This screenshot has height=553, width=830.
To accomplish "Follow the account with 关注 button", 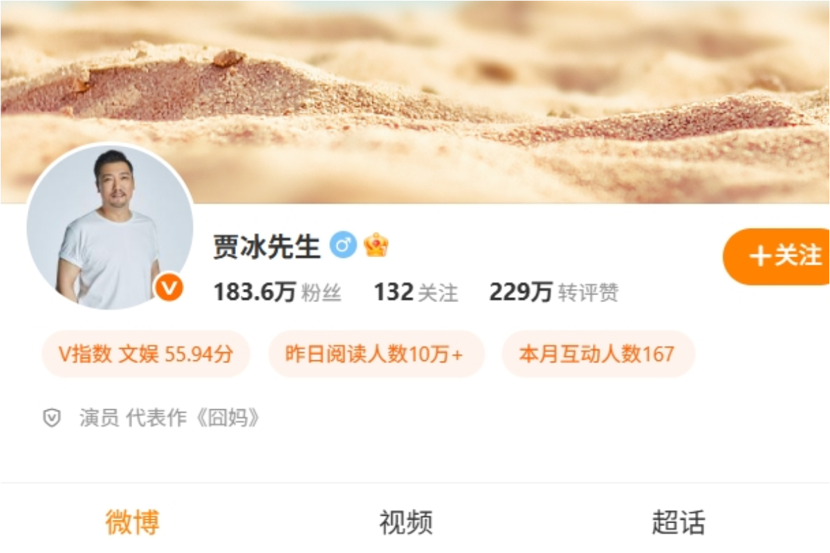I will (776, 256).
